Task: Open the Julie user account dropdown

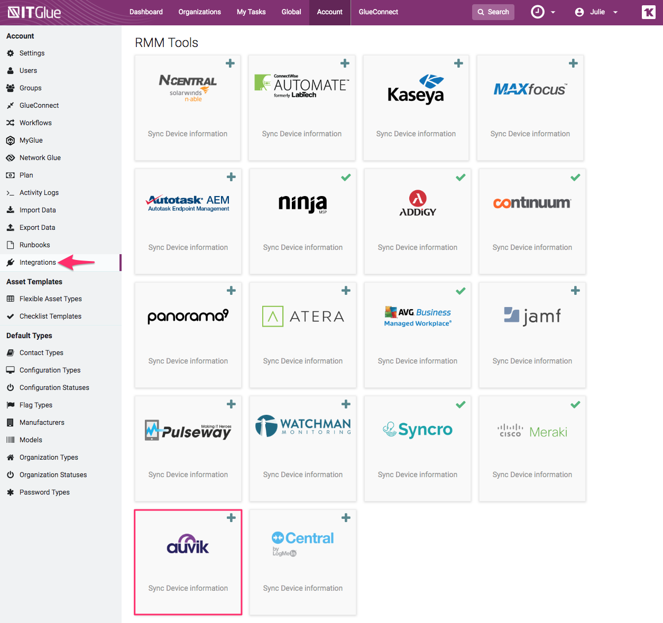Action: click(x=596, y=12)
